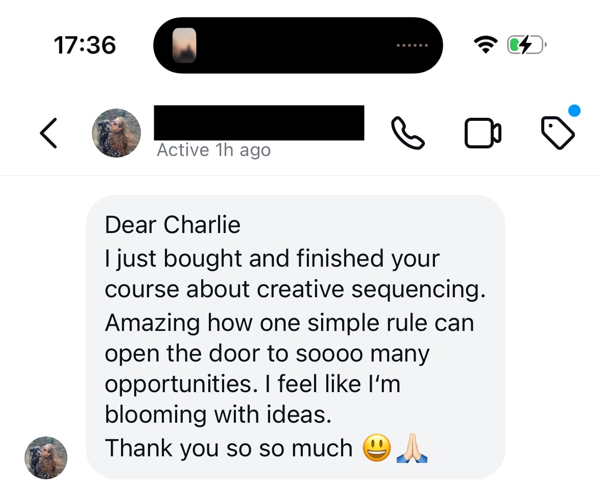
Task: Tap the blurred thumbnail in Dynamic Island
Action: pyautogui.click(x=184, y=45)
